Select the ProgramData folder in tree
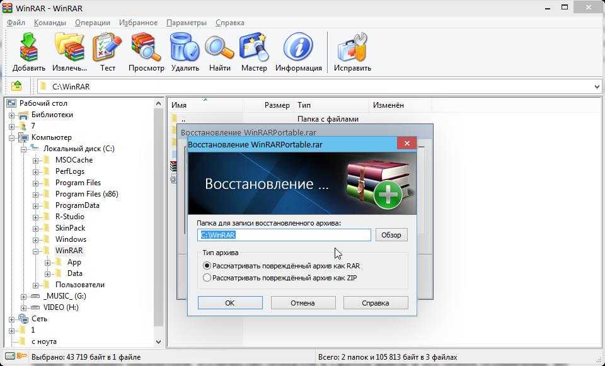 point(77,205)
